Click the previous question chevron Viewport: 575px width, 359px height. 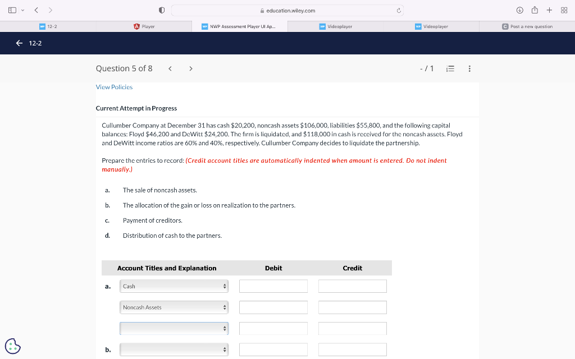pyautogui.click(x=170, y=68)
